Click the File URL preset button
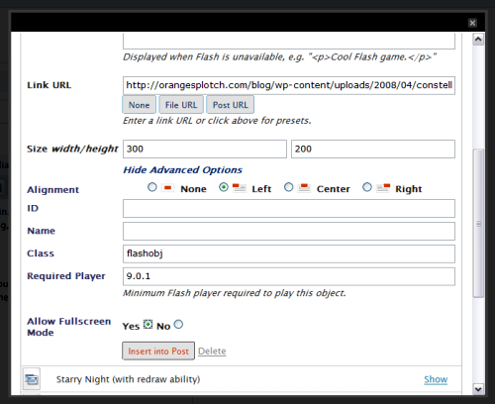This screenshot has width=495, height=404. 181,105
